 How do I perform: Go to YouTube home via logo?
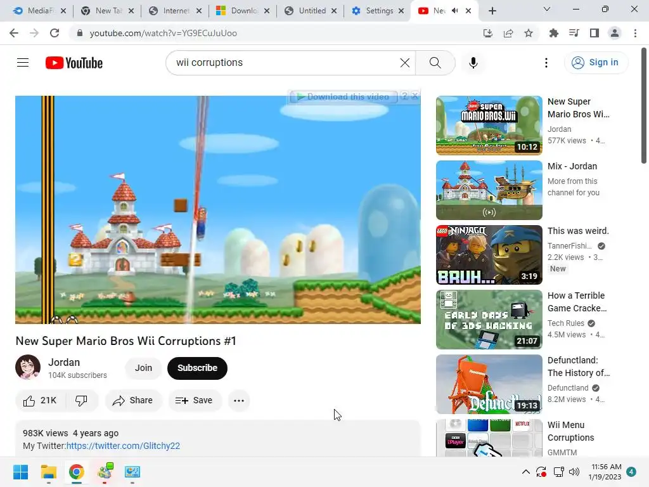74,63
